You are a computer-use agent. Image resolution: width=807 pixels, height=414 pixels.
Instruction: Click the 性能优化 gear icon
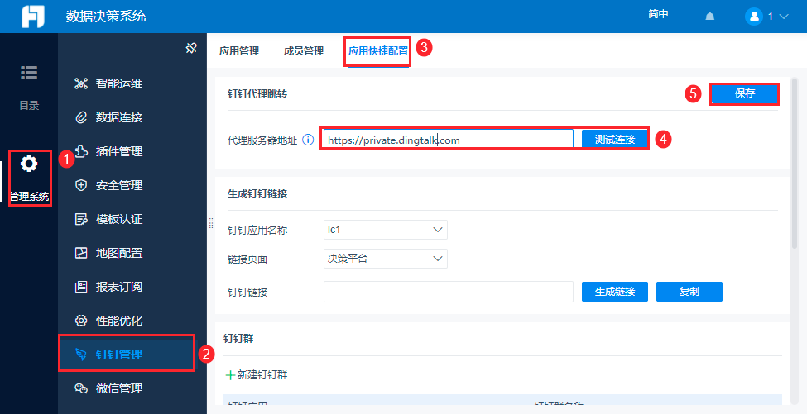coord(81,321)
